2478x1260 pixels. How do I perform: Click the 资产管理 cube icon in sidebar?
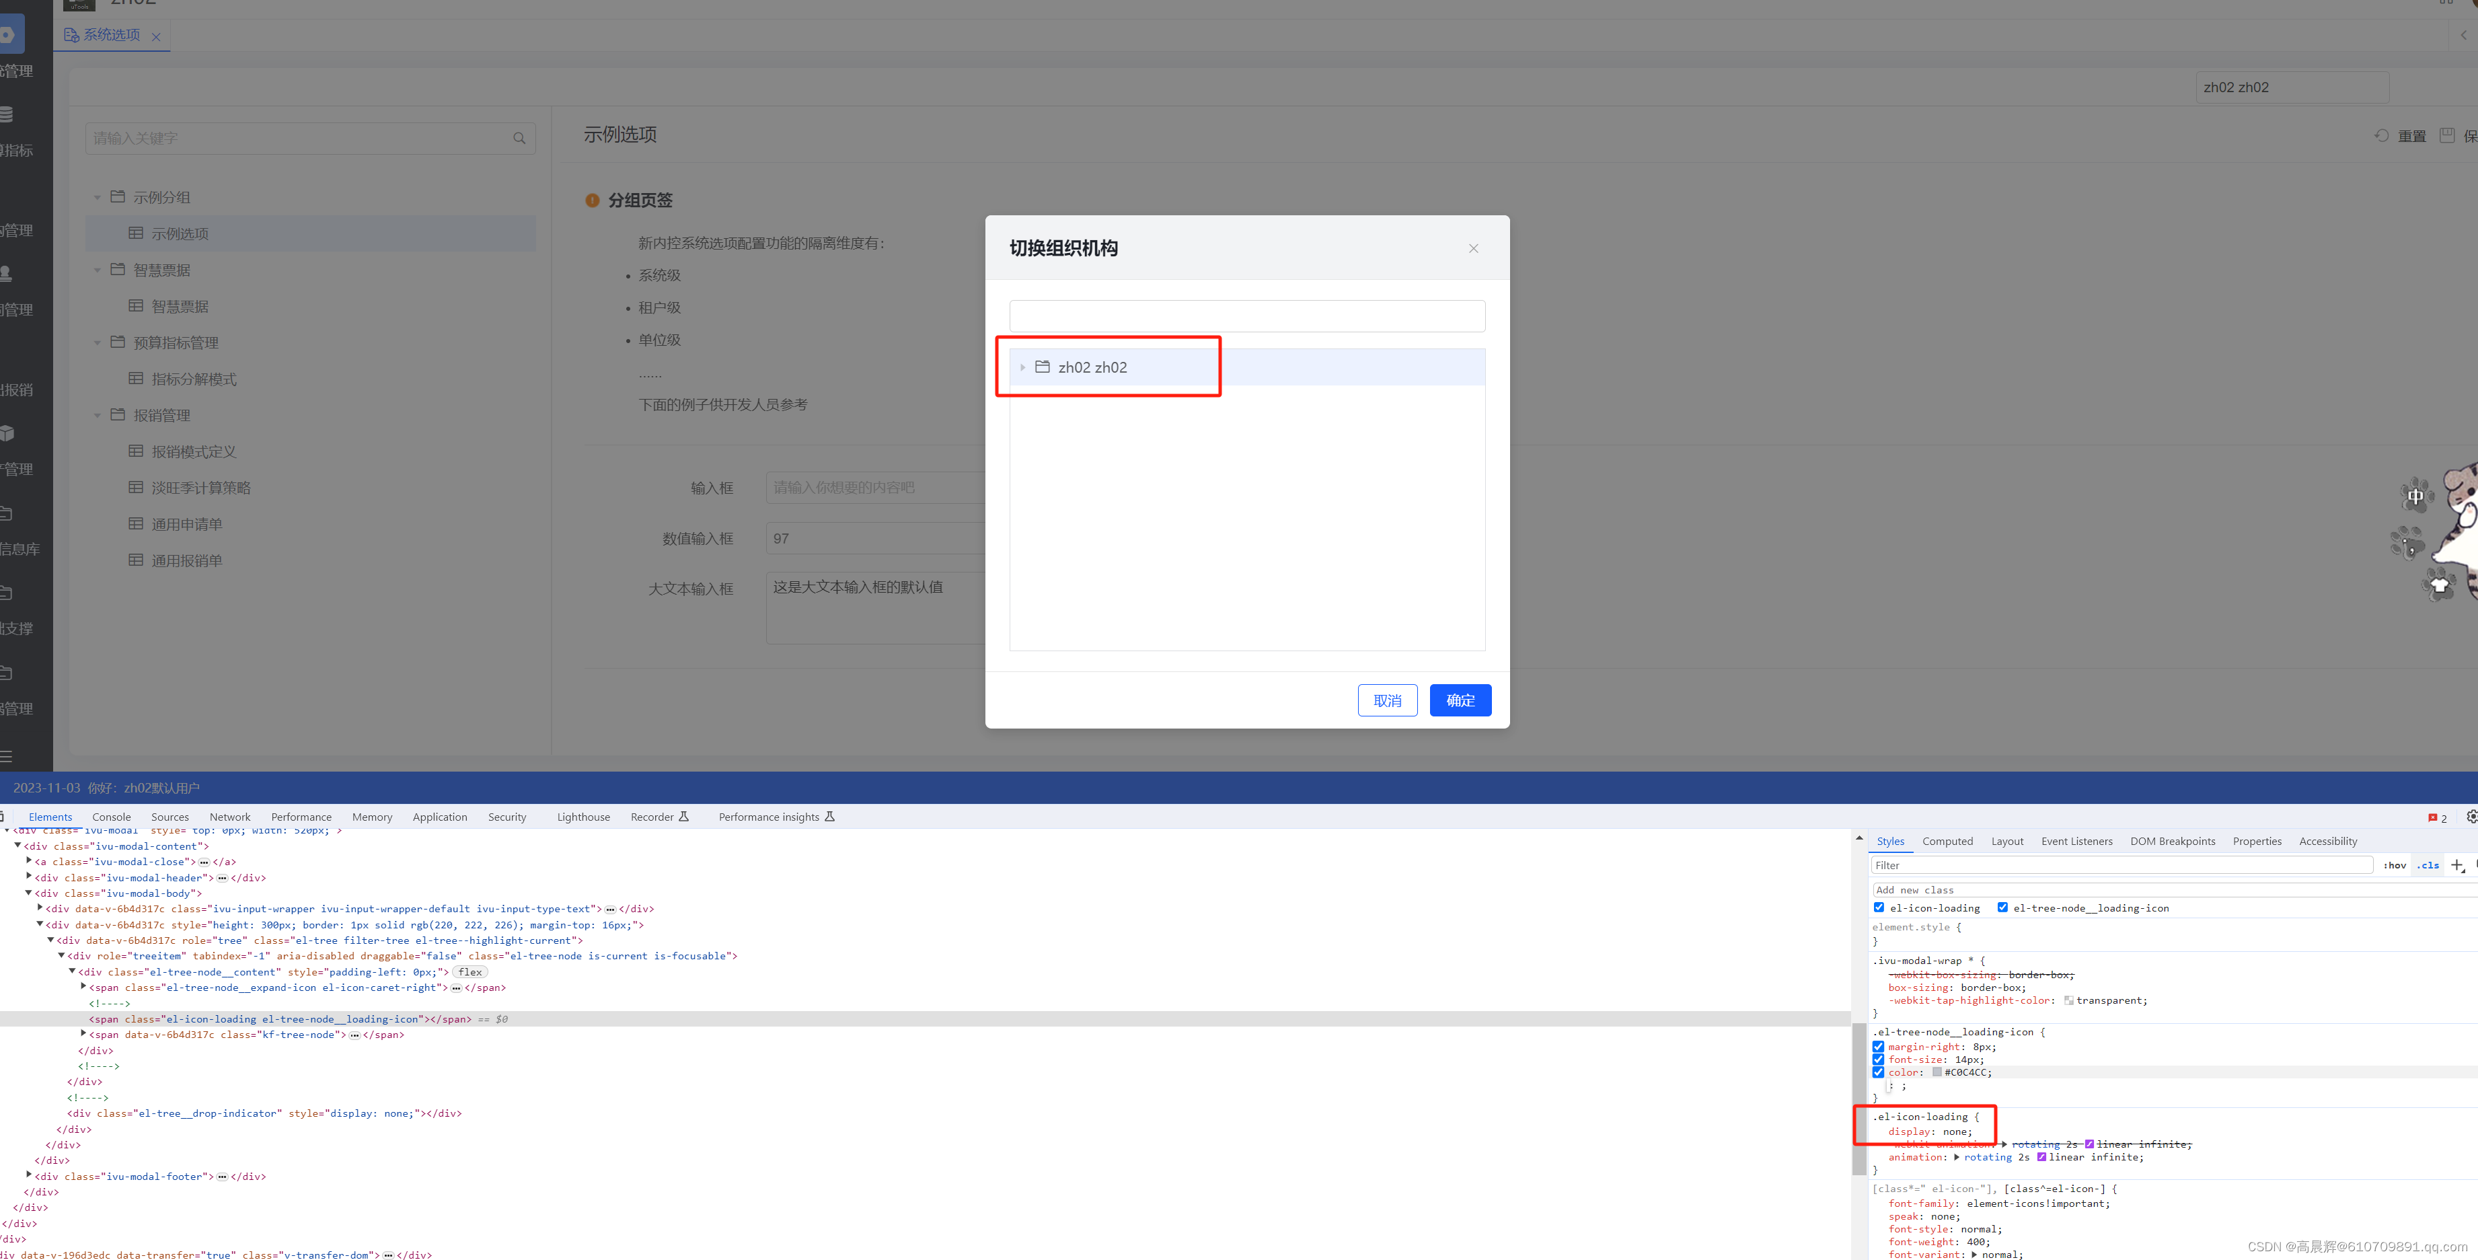pos(7,433)
